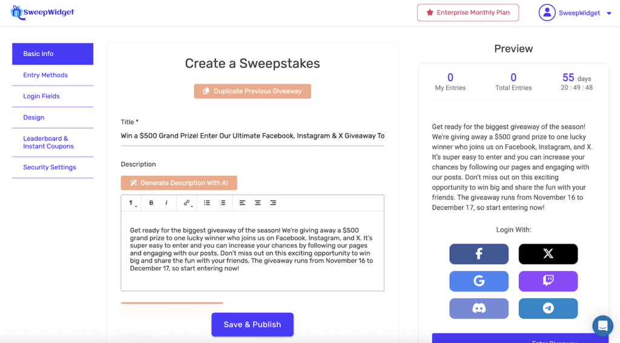Choose the X login option in preview
Viewport: 620px width, 343px height.
click(x=548, y=254)
